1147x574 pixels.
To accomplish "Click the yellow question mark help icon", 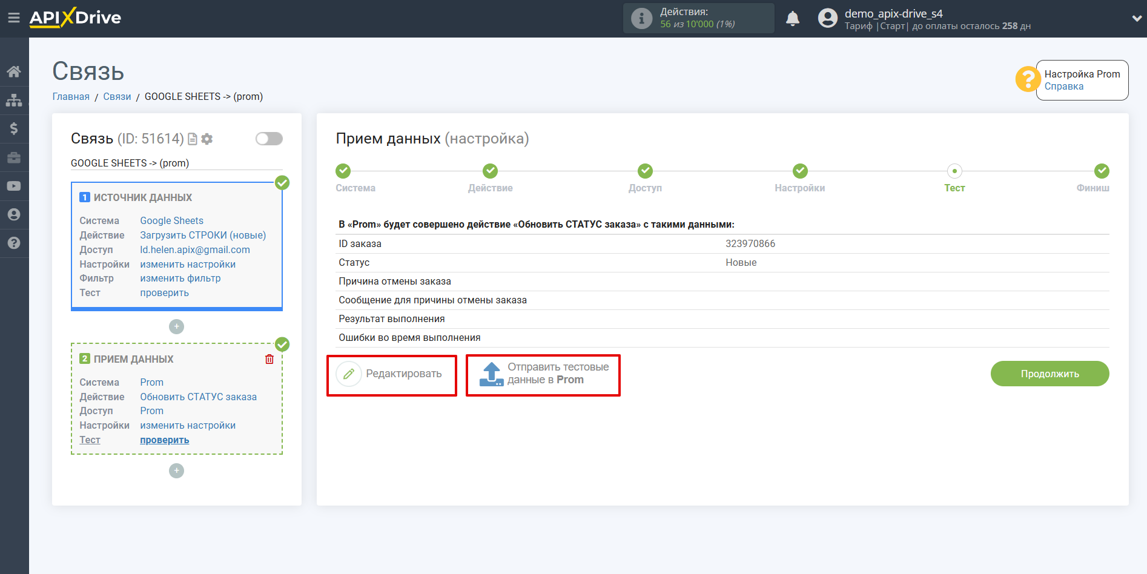I will [1028, 79].
